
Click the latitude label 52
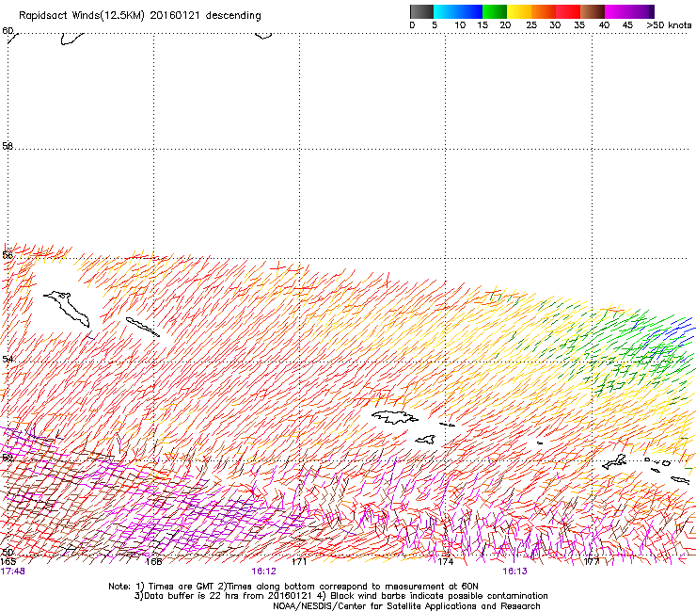pos(8,458)
